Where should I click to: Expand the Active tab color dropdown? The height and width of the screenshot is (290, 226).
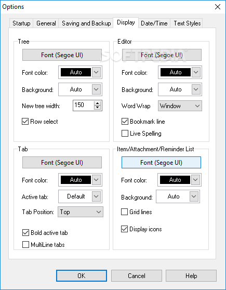point(96,196)
